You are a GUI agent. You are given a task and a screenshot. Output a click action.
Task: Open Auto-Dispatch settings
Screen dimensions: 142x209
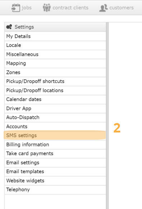pyautogui.click(x=55, y=118)
